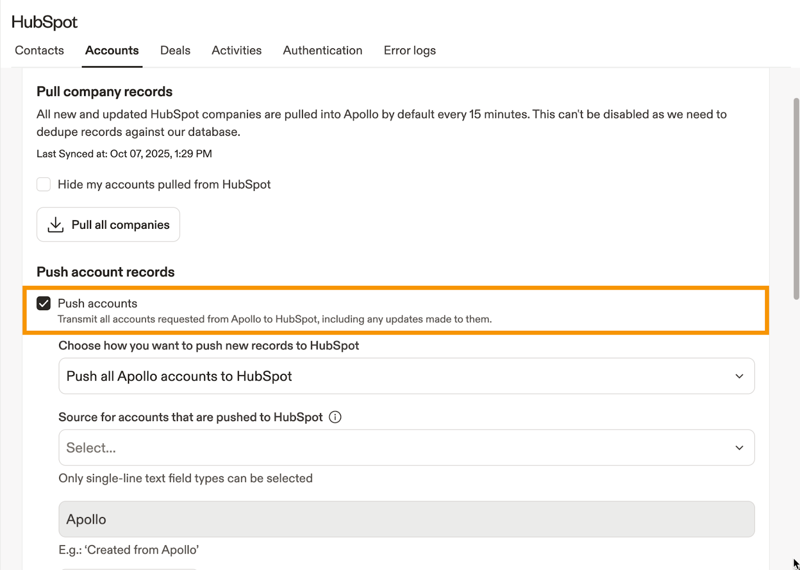Open the Deals tab
The height and width of the screenshot is (570, 800).
coord(175,50)
